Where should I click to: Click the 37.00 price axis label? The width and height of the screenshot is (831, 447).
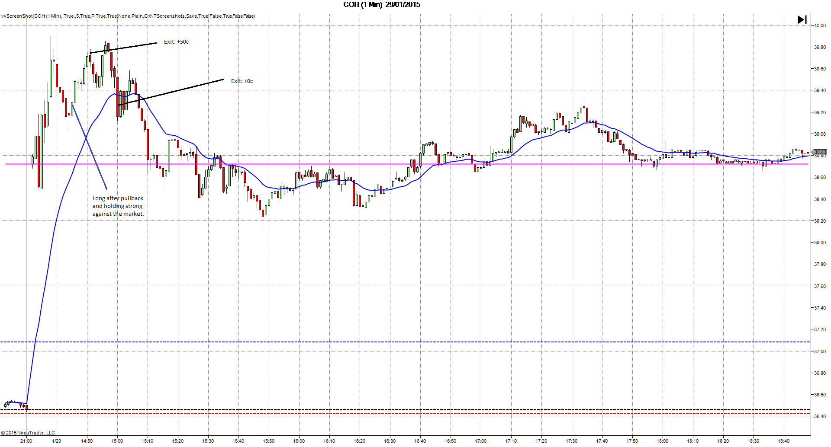pos(820,351)
